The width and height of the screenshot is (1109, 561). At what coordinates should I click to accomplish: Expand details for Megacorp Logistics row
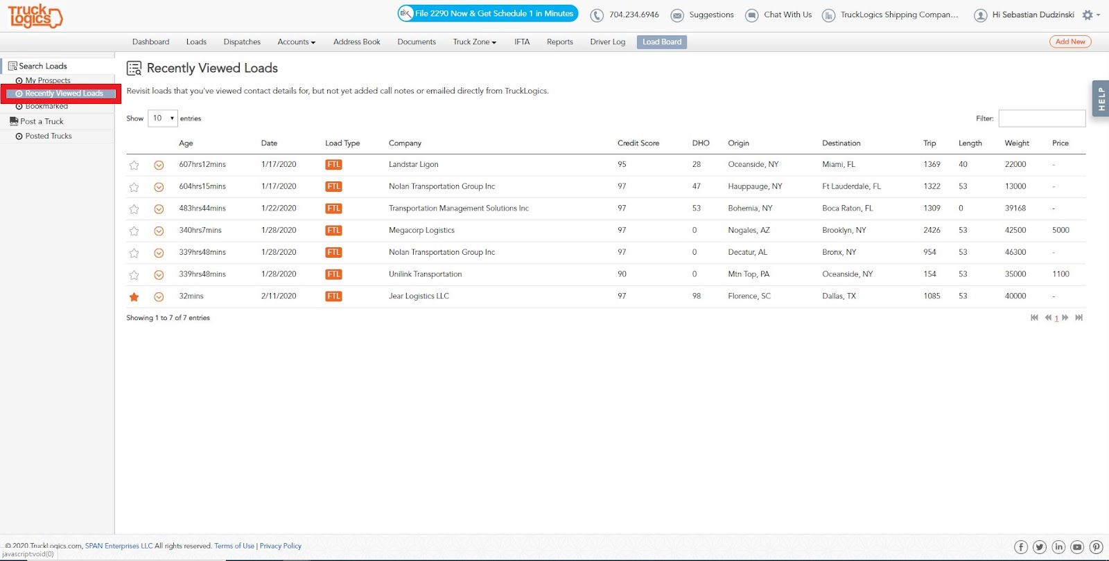pos(159,231)
